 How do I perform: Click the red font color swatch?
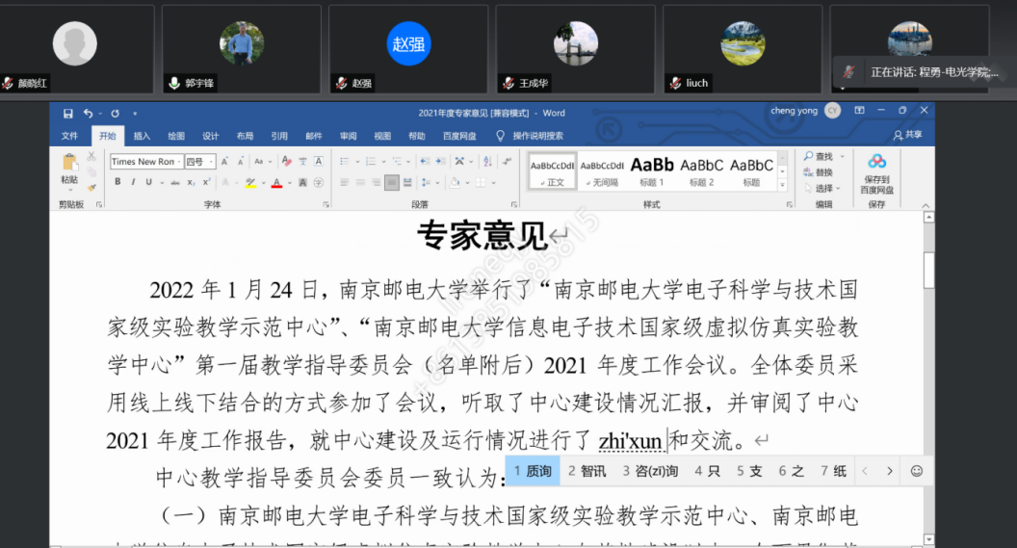coord(275,182)
